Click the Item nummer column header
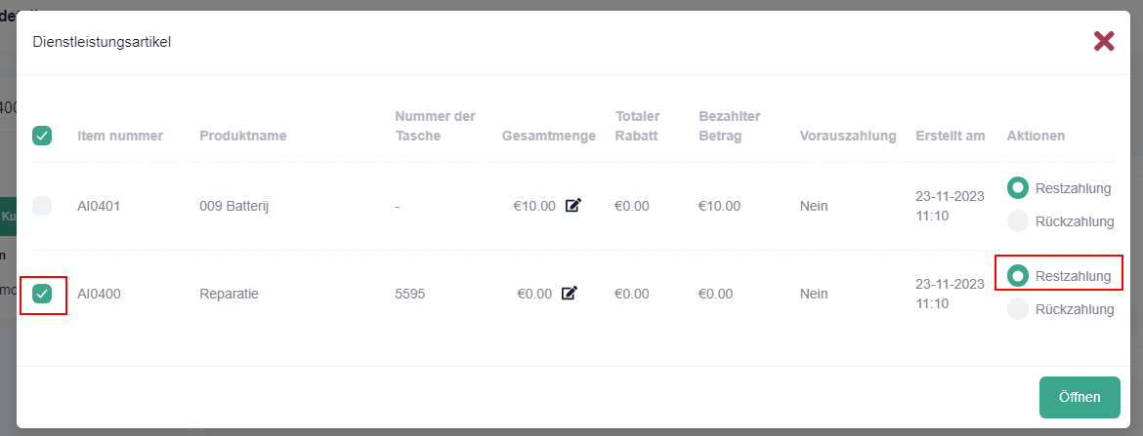The image size is (1143, 436). [120, 136]
